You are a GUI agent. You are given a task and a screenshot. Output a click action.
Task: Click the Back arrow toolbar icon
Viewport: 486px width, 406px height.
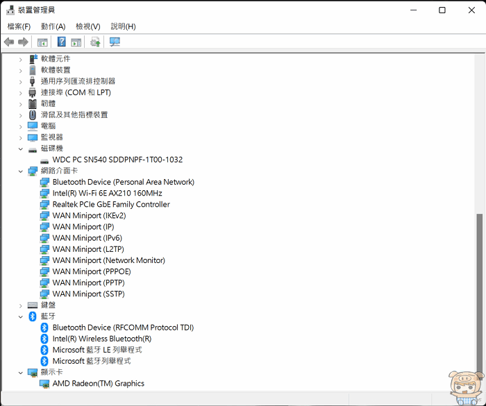pos(9,42)
